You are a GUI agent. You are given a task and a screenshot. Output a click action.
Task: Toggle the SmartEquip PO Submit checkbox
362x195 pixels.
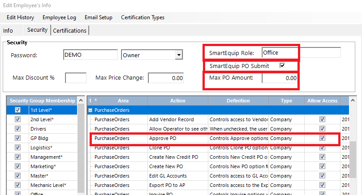click(x=282, y=66)
